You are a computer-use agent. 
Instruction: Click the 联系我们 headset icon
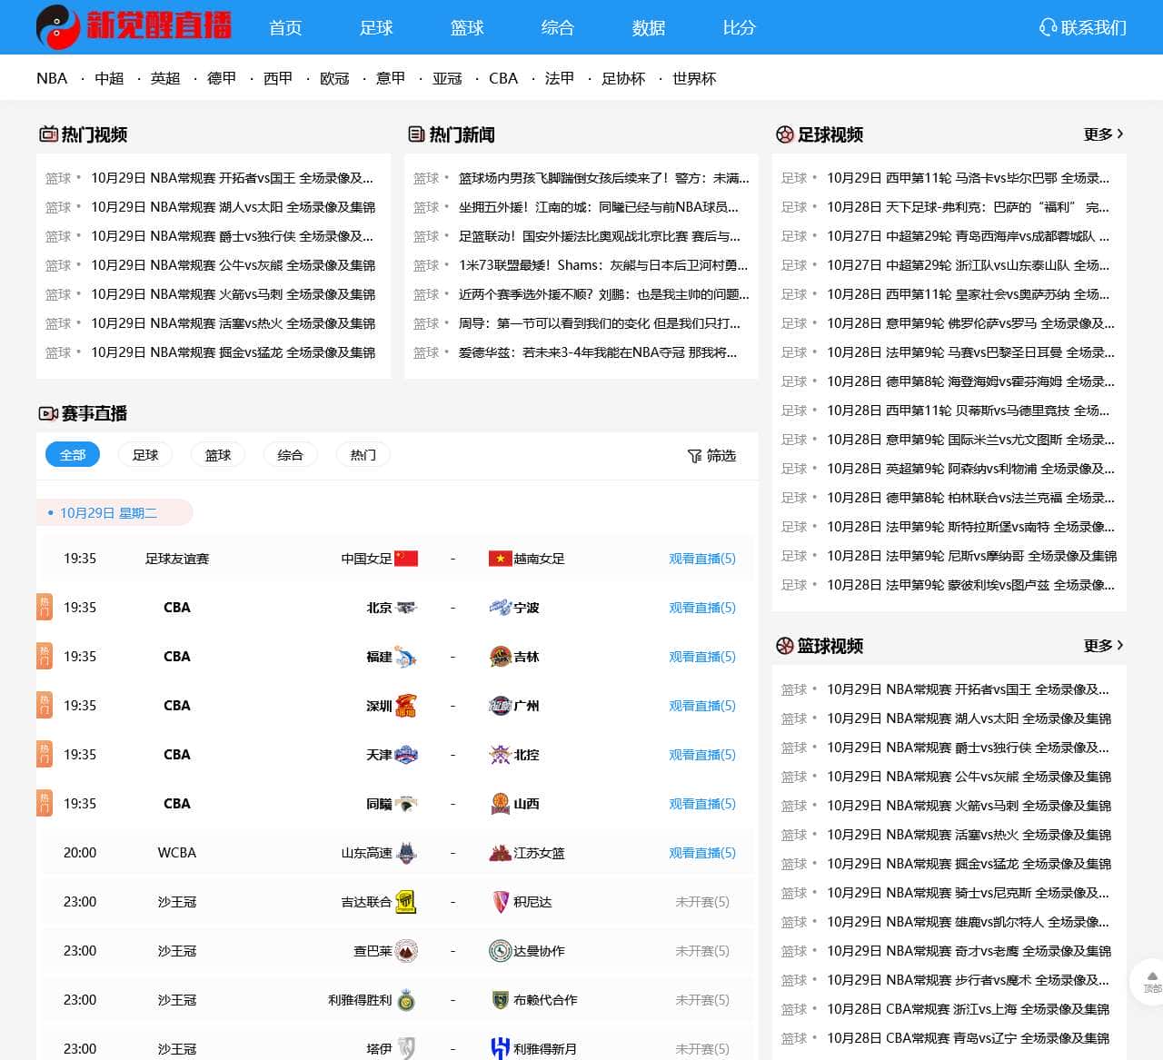[x=1048, y=28]
